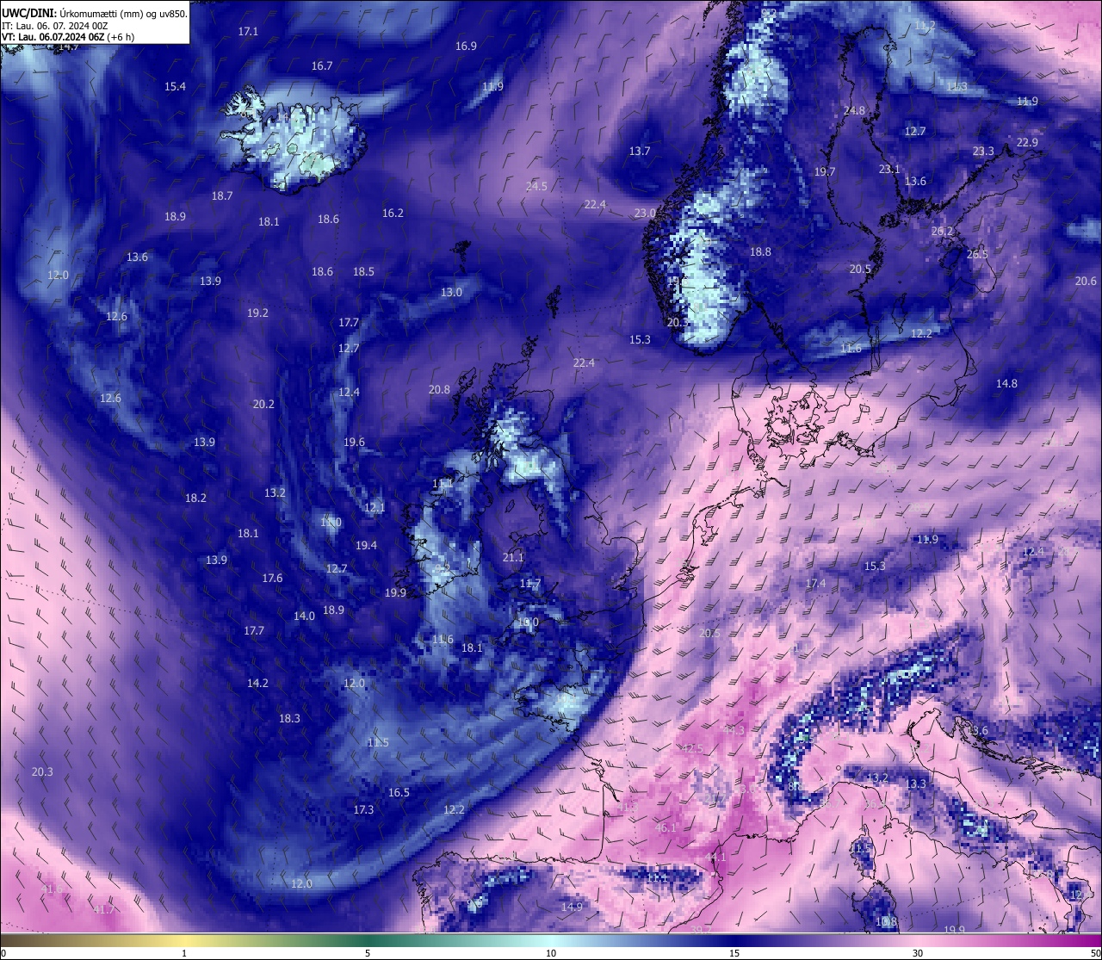Image resolution: width=1102 pixels, height=960 pixels.
Task: Click the 26.5 value over Estonia
Action: (x=977, y=254)
